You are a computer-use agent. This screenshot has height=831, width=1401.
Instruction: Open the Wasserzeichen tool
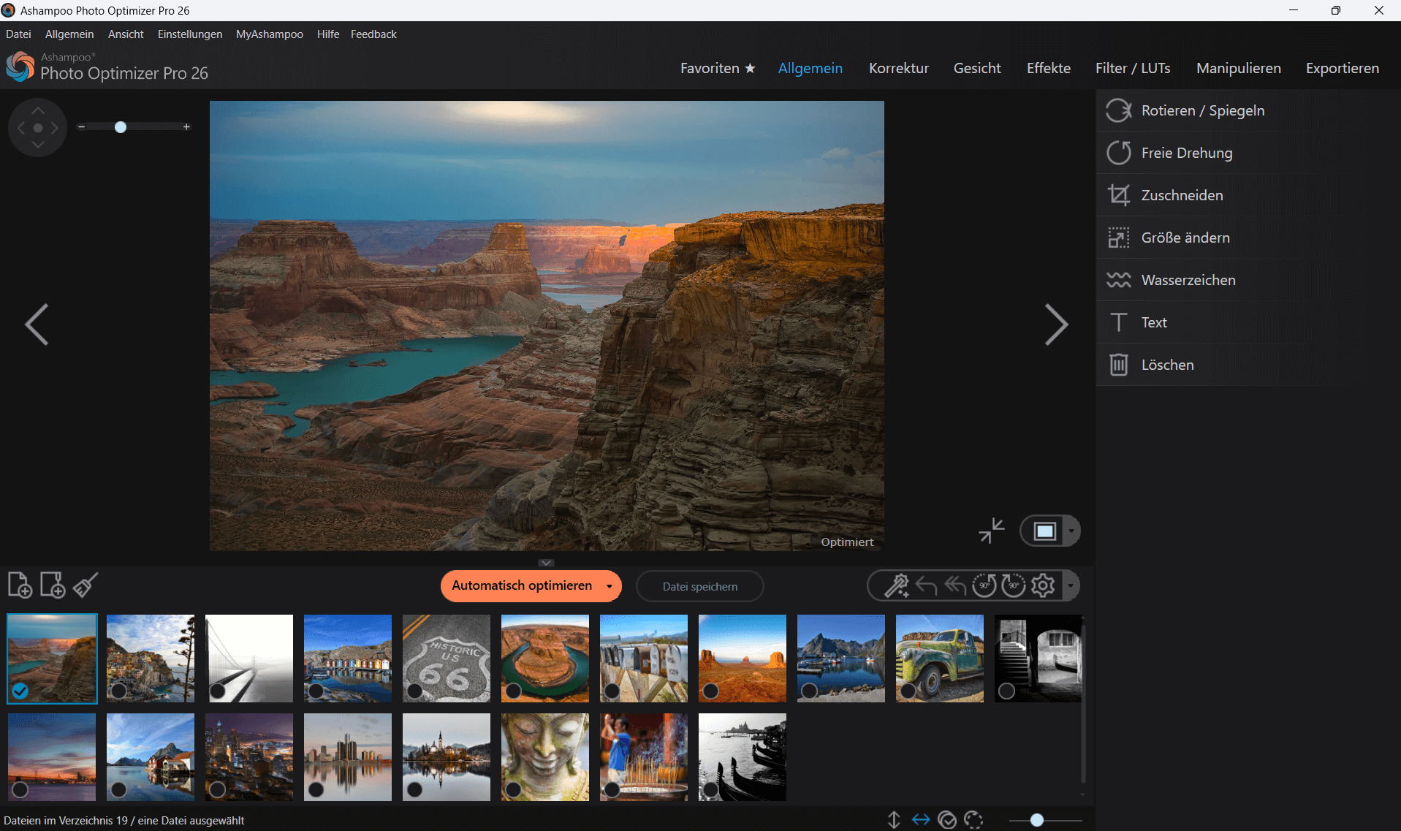1188,280
